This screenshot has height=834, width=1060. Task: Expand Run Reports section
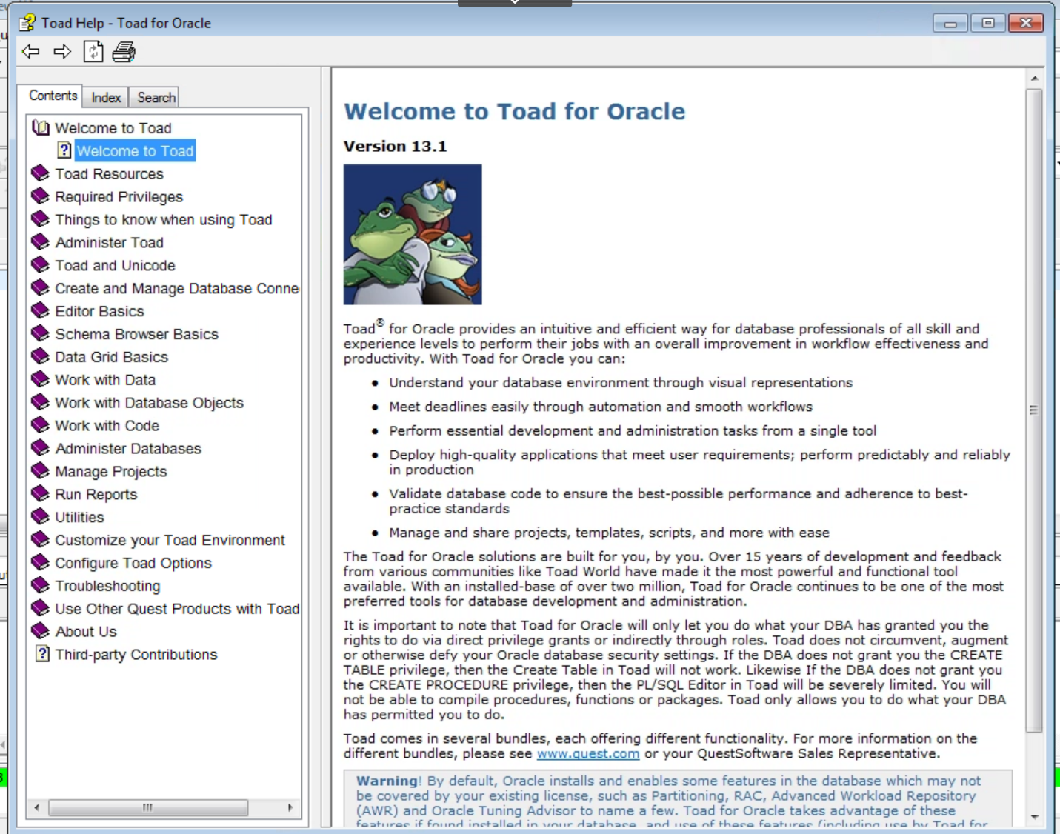[x=96, y=494]
